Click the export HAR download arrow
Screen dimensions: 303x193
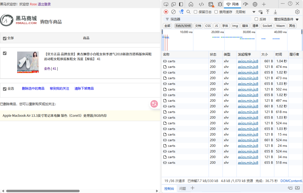[275, 12]
